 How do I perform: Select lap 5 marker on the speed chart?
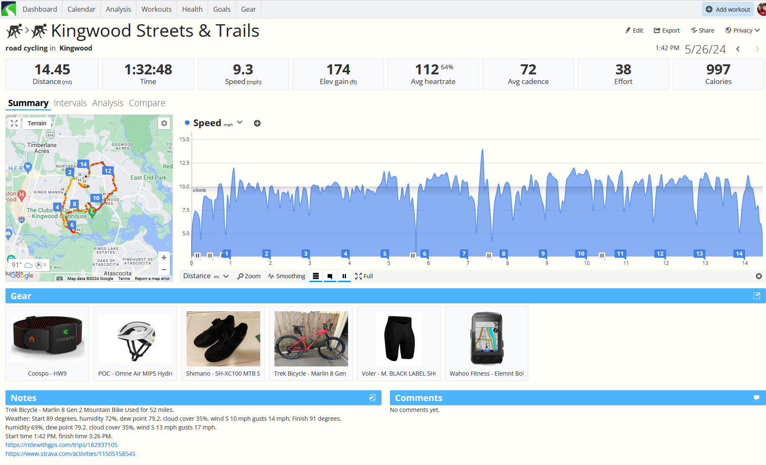click(x=385, y=254)
